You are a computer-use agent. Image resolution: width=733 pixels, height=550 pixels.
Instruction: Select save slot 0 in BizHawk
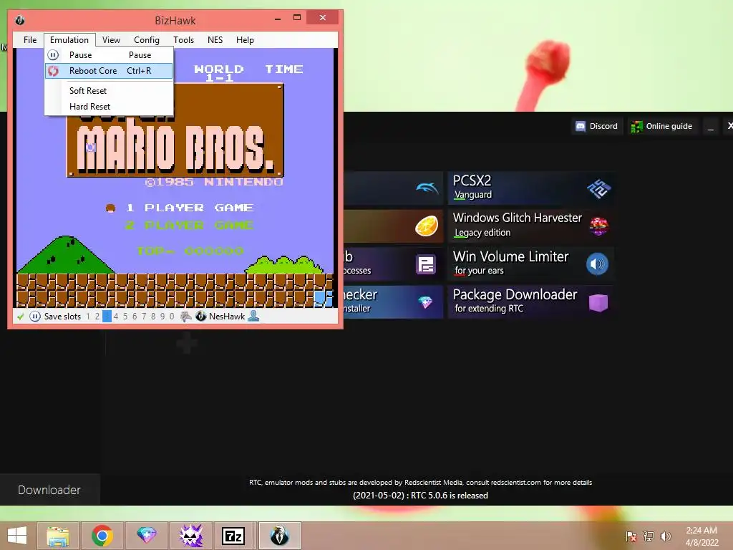172,317
